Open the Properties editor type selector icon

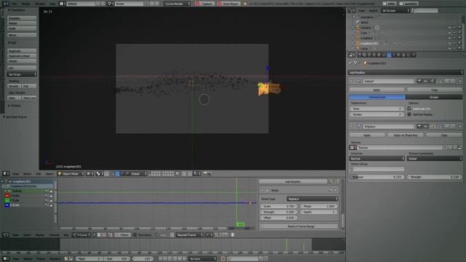[x=352, y=55]
